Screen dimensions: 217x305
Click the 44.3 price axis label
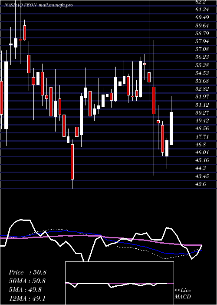(201, 168)
